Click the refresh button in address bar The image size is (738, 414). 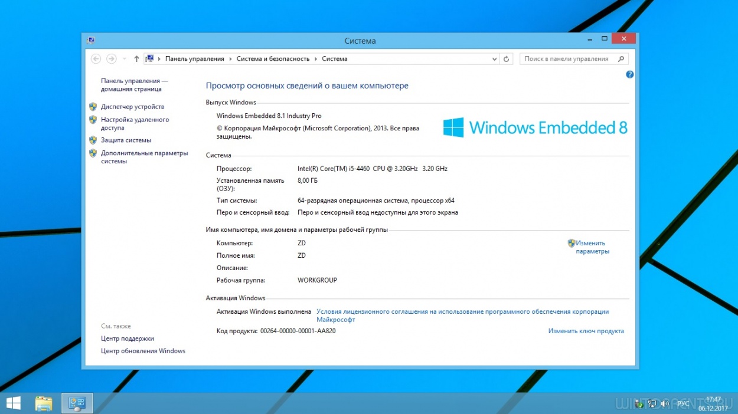coord(506,59)
